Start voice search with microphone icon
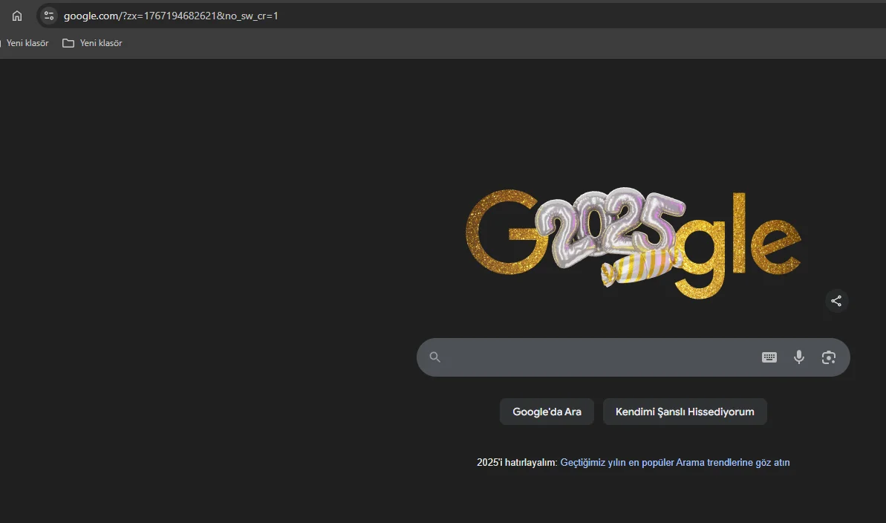886x523 pixels. click(x=799, y=357)
